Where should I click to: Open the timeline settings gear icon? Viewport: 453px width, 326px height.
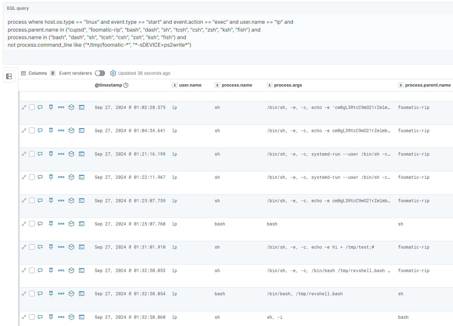(113, 73)
